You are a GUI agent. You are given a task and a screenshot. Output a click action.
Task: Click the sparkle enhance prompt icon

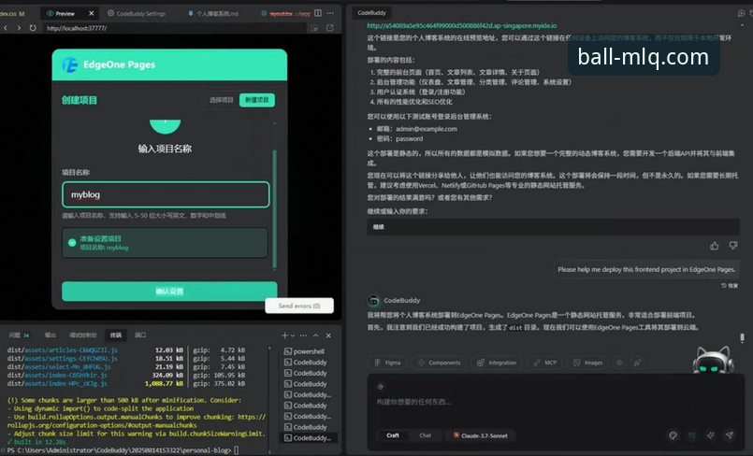pos(711,435)
